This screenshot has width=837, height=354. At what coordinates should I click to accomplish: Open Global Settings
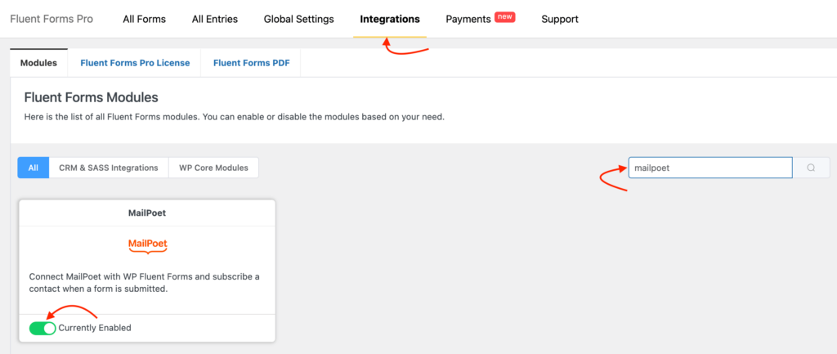299,20
